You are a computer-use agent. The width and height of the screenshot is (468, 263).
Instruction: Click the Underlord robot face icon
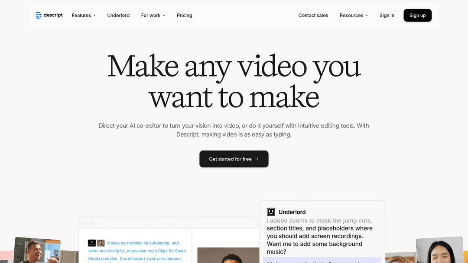point(271,212)
